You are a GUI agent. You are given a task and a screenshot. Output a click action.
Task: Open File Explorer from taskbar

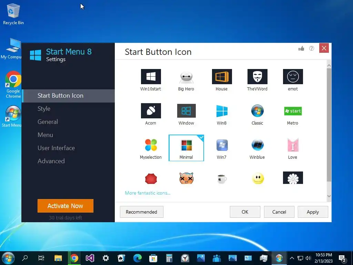(x=58, y=258)
